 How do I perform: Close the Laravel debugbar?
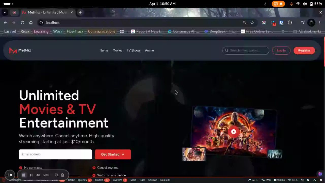321,180
